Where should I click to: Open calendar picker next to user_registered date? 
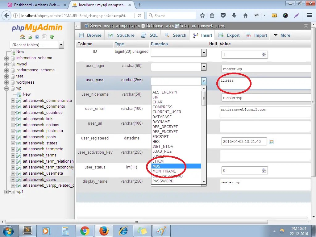tap(271, 142)
